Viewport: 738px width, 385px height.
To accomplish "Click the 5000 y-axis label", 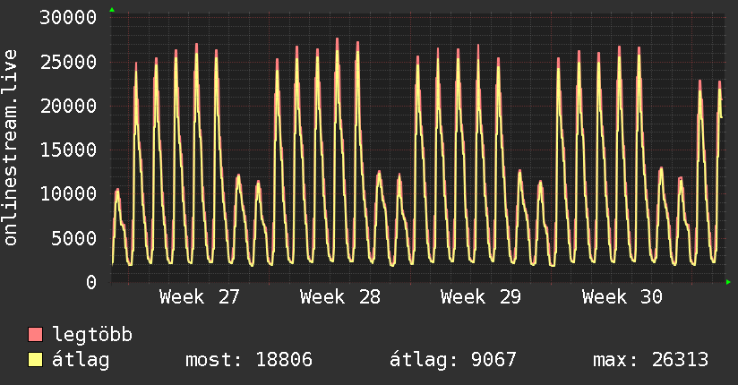I will pos(74,238).
